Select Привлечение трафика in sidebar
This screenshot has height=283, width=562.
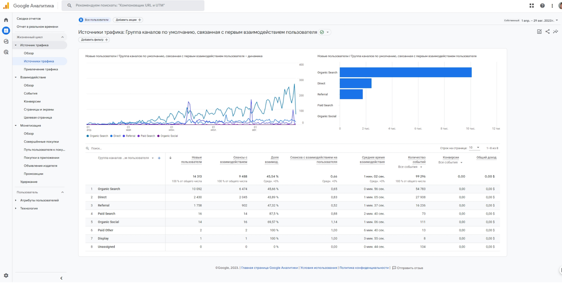point(41,69)
